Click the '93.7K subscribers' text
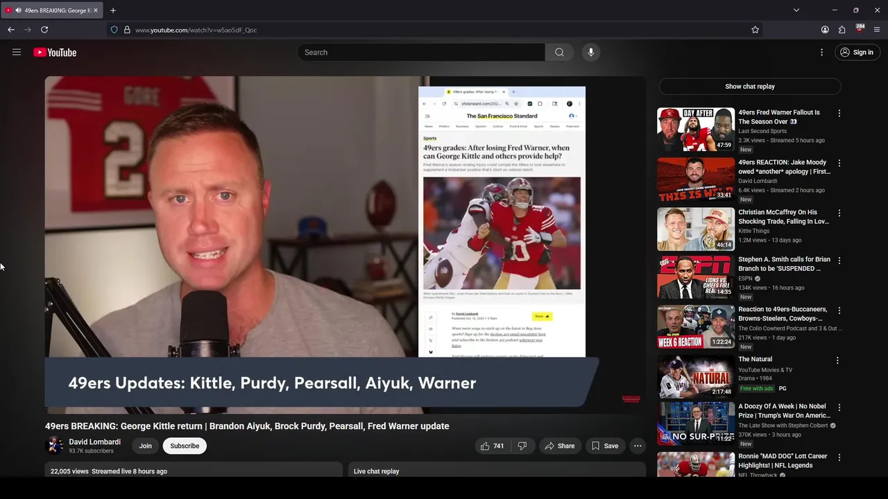 [x=91, y=451]
